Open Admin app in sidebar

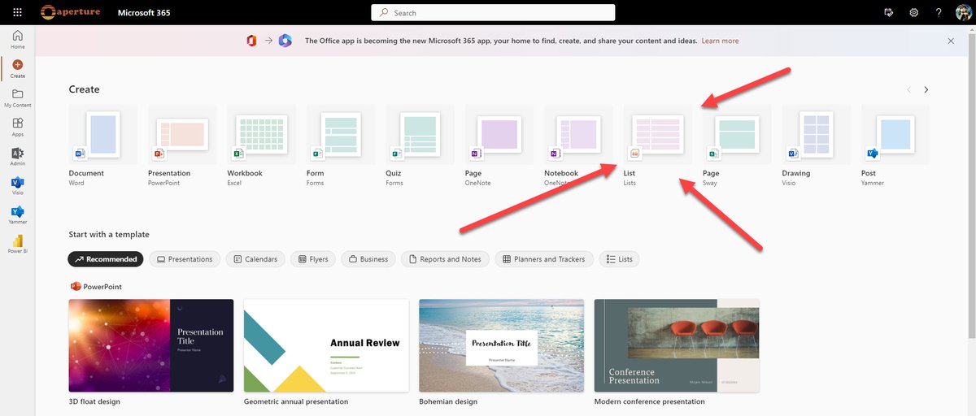tap(17, 156)
